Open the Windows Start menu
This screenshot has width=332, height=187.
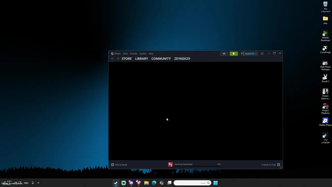pyautogui.click(x=216, y=183)
